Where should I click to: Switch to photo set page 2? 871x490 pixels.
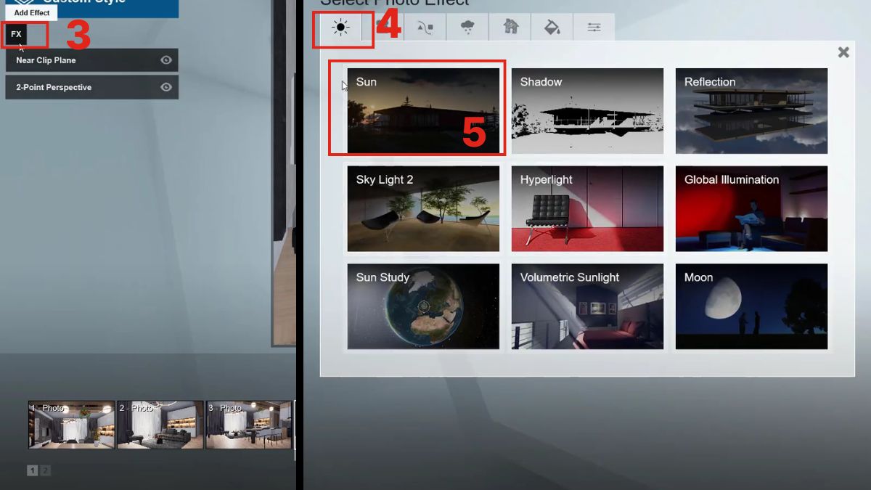[45, 470]
